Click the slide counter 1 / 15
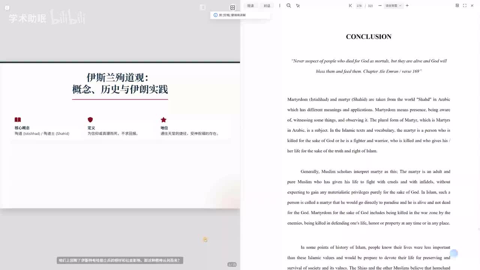 [x=232, y=265]
